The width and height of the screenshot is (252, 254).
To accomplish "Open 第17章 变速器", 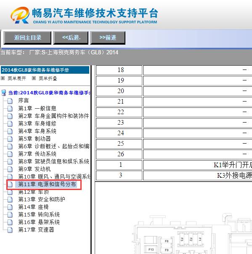I will pyautogui.click(x=36, y=230).
